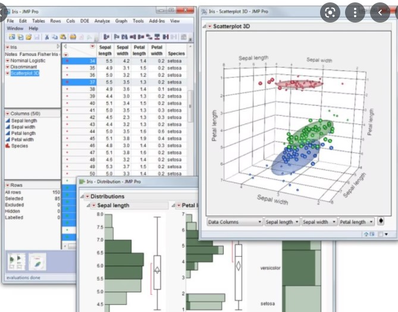Image resolution: width=398 pixels, height=312 pixels.
Task: Click the Paste clipboard toolbar icon
Action: 63,37
